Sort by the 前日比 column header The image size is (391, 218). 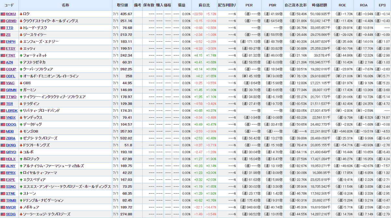pos(204,5)
